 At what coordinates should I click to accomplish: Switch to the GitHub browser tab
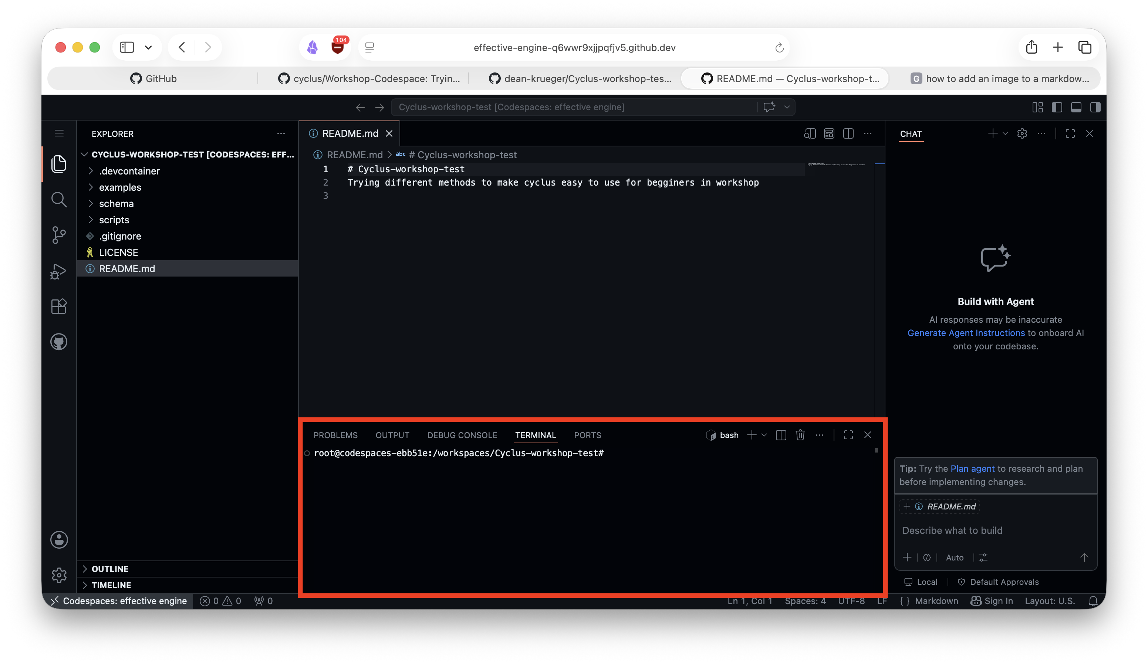[153, 78]
